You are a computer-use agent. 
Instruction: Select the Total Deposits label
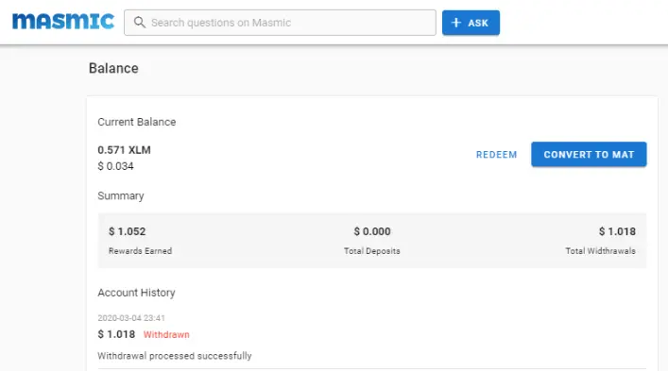click(372, 251)
